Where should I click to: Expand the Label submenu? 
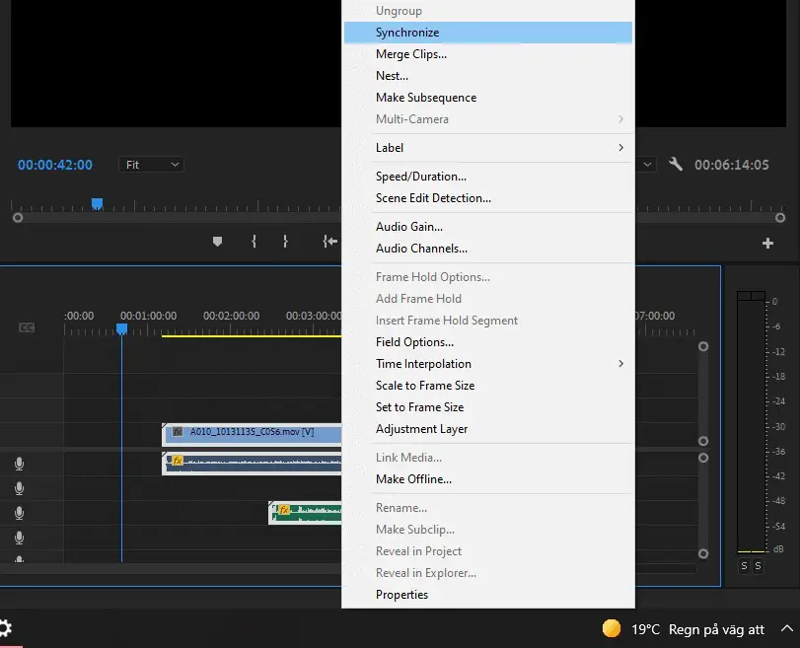(488, 148)
